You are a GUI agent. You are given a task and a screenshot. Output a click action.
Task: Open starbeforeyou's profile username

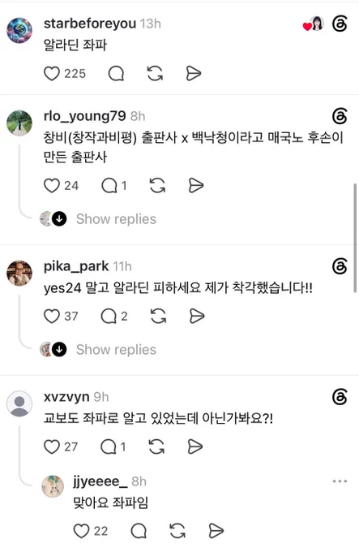(90, 24)
